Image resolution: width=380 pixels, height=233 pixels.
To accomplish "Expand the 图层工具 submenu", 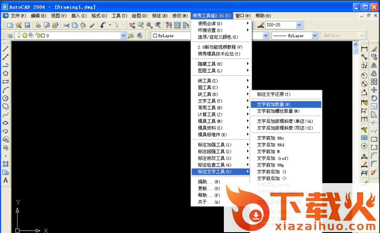I will [221, 71].
